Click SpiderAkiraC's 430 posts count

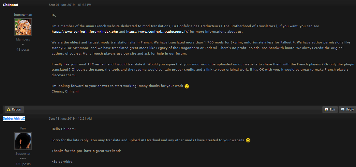click(x=23, y=164)
